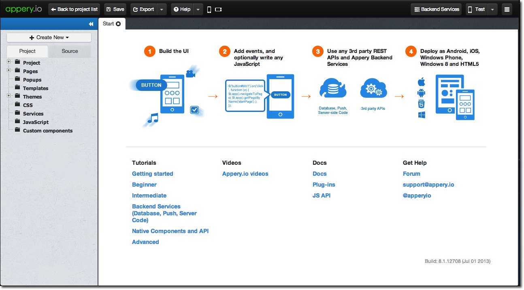Select the Pages folder

pyautogui.click(x=30, y=71)
